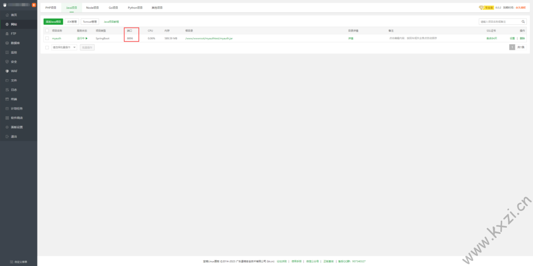Open the 安全 shield icon
The width and height of the screenshot is (533, 266).
click(7, 62)
